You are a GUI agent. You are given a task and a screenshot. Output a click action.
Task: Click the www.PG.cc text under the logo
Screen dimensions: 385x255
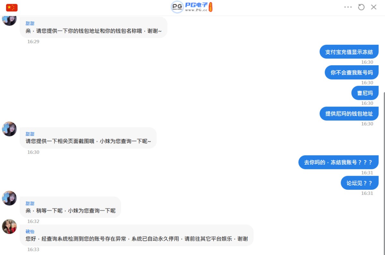pyautogui.click(x=196, y=10)
